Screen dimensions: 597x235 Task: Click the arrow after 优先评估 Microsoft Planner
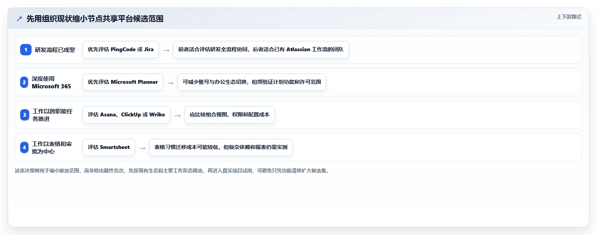[x=170, y=83]
